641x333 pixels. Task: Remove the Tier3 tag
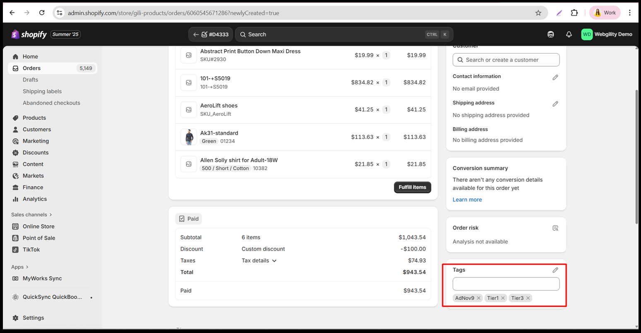tap(528, 298)
